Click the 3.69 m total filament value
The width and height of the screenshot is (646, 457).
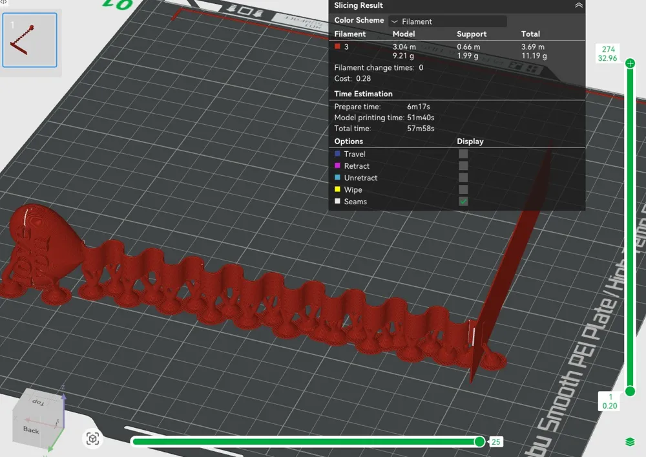(x=533, y=47)
